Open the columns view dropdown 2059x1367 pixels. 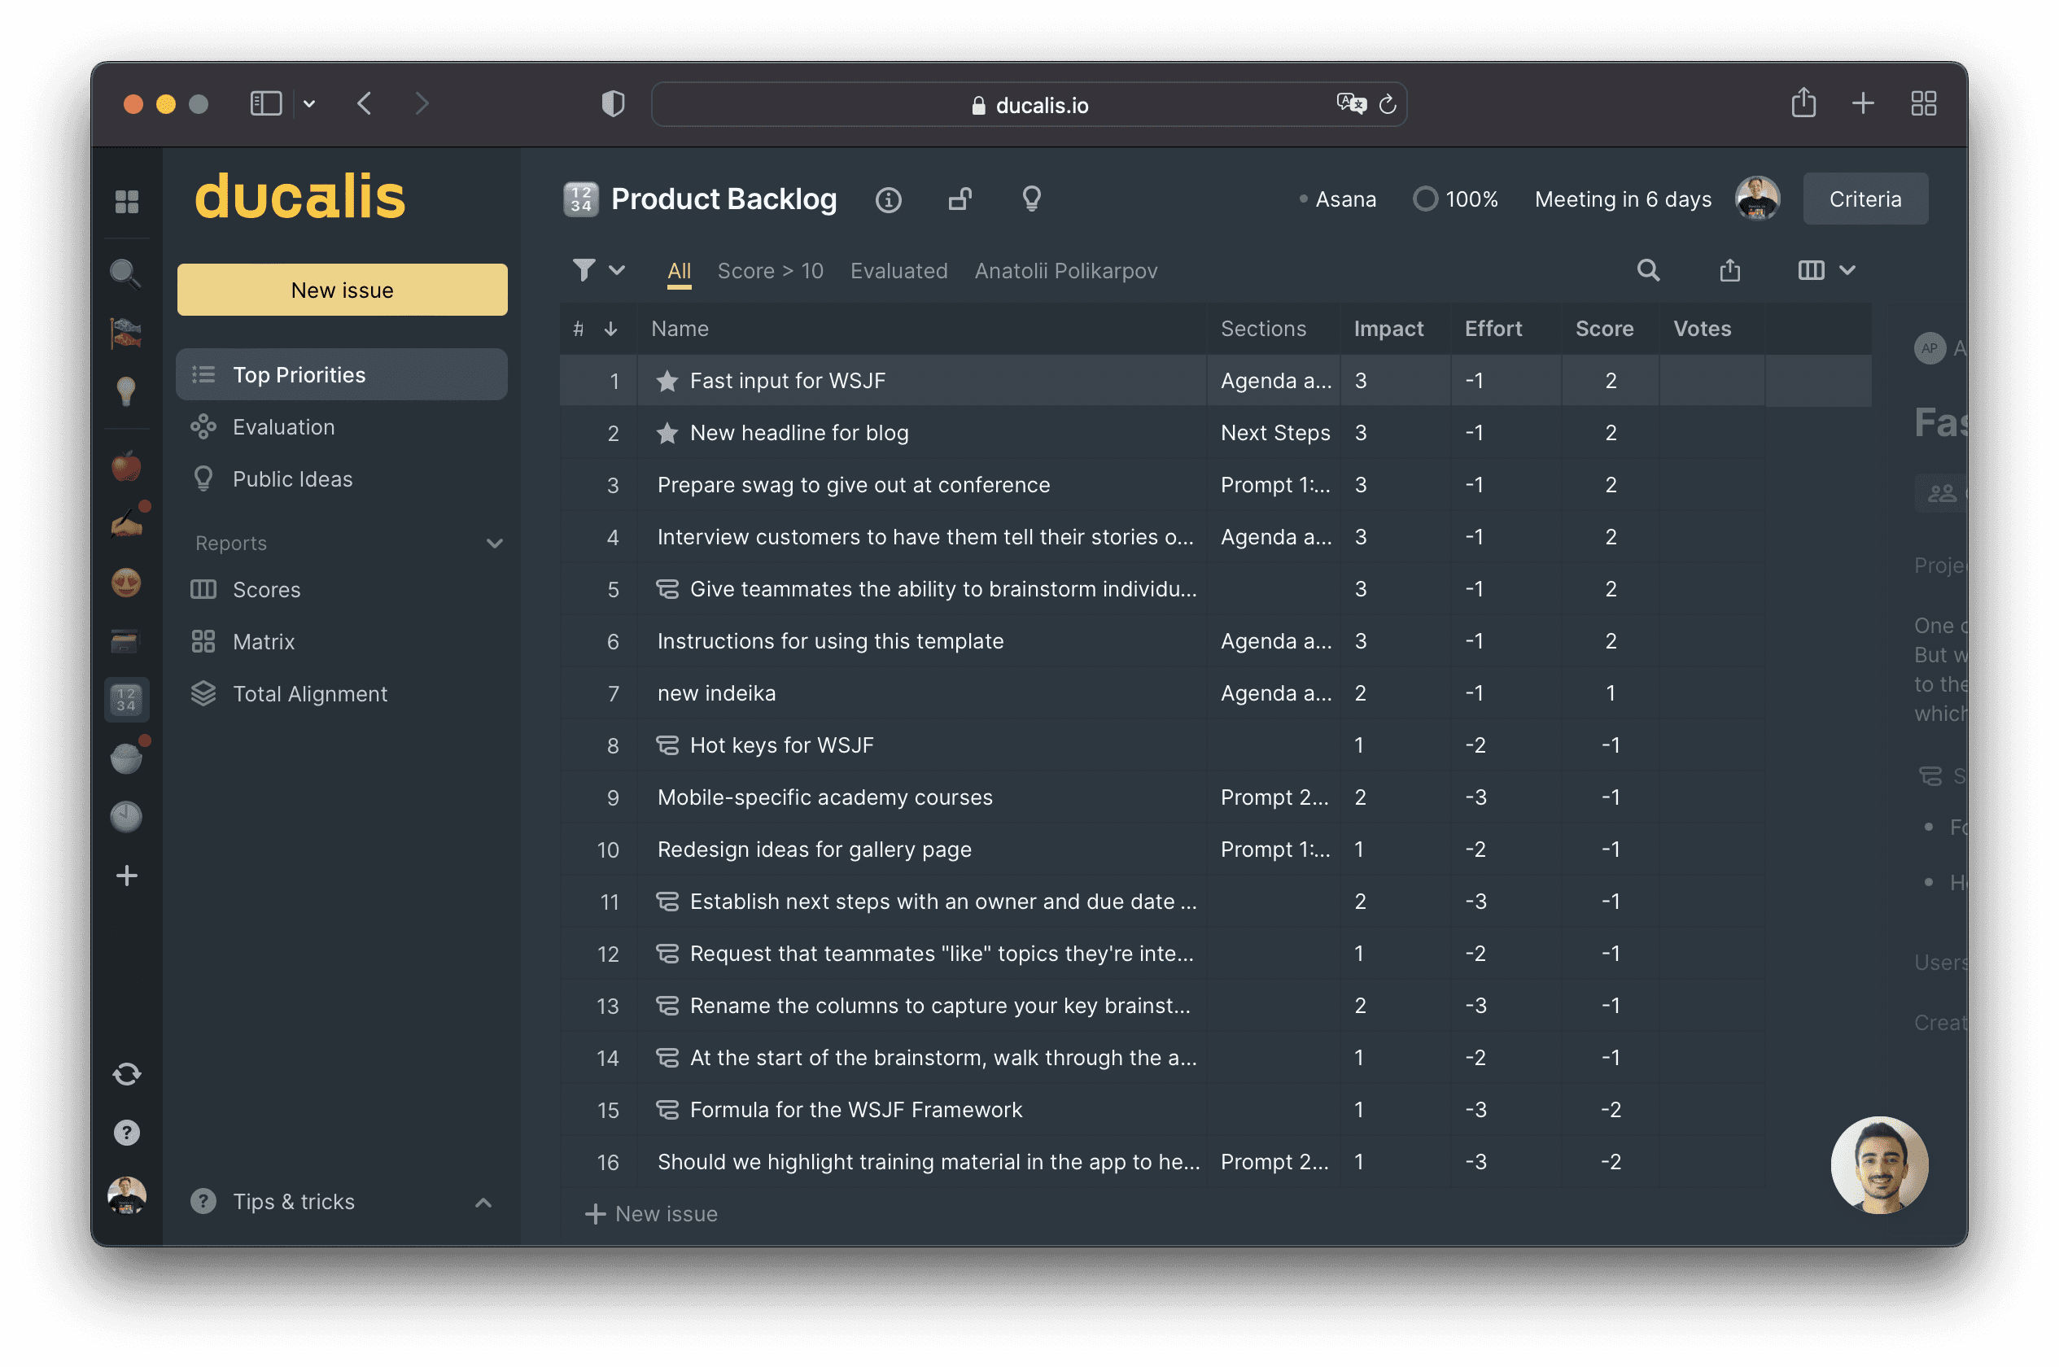[1826, 270]
